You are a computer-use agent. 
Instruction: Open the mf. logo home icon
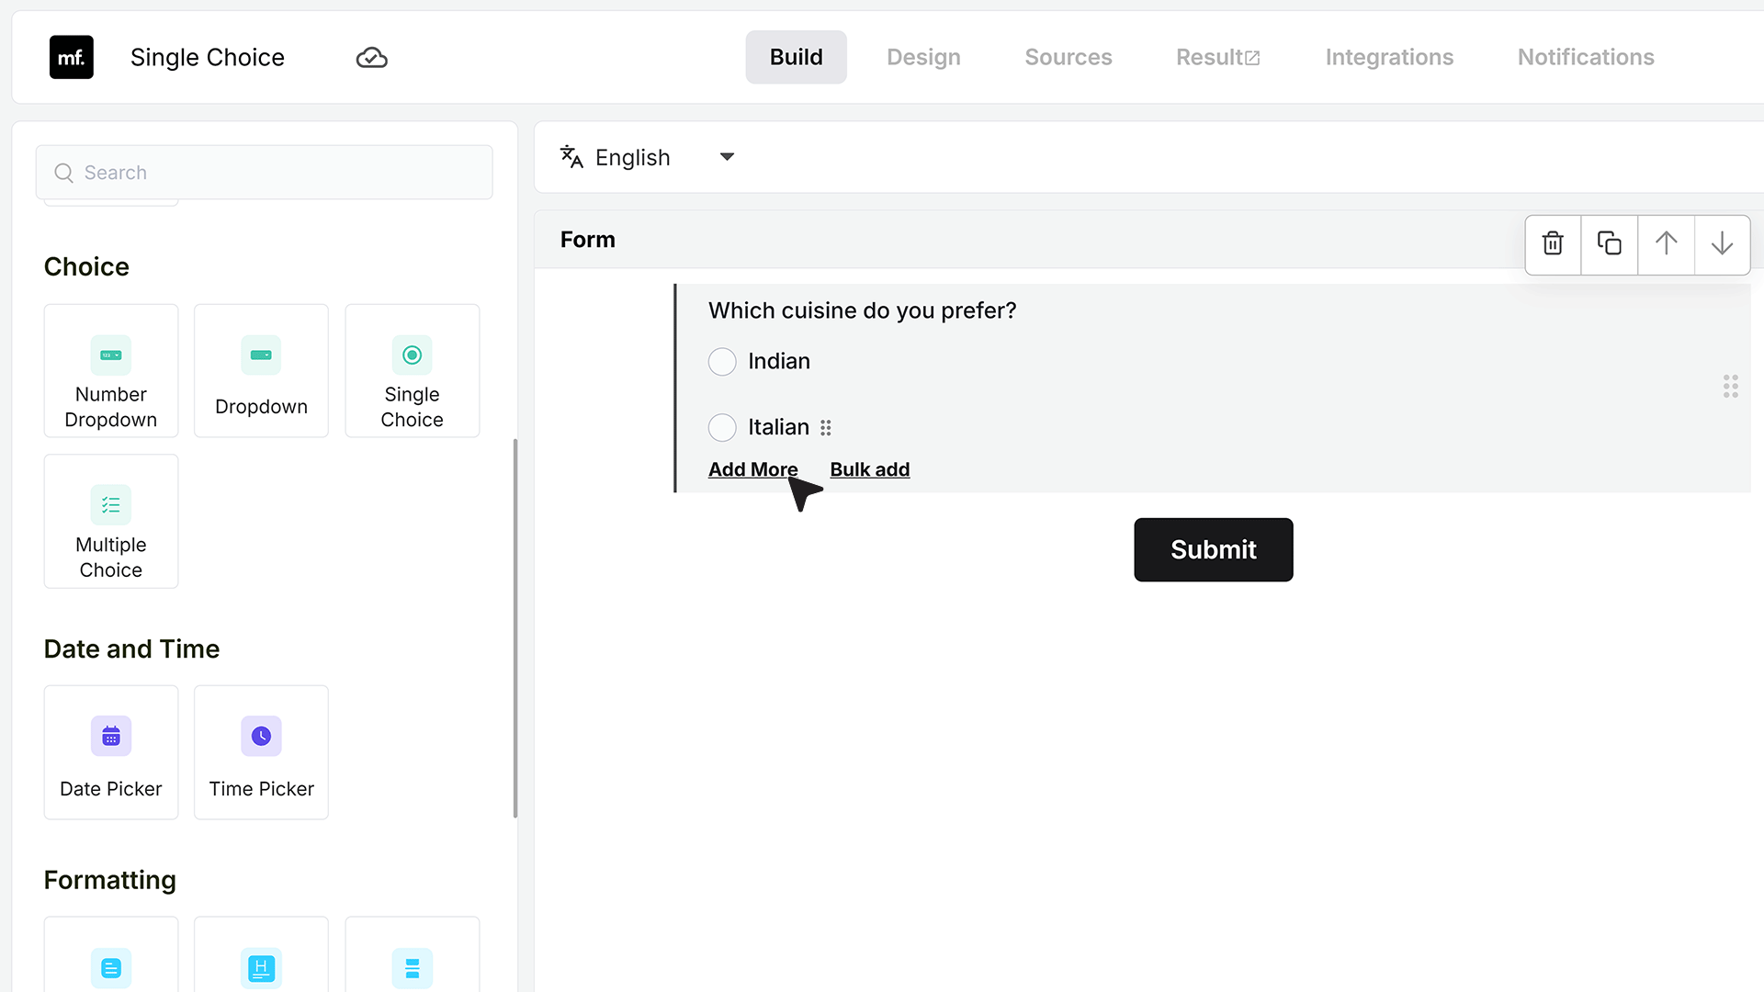72,57
